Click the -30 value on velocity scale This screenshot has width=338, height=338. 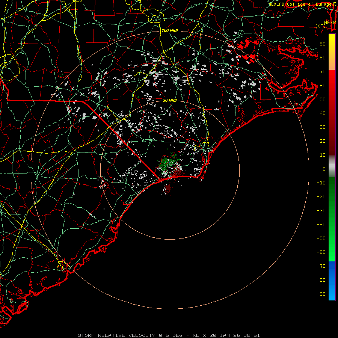321,211
